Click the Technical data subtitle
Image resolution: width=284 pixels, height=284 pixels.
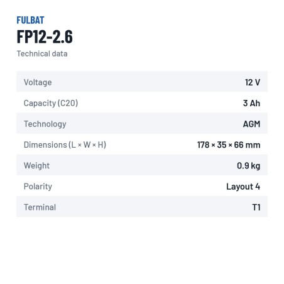pos(42,53)
